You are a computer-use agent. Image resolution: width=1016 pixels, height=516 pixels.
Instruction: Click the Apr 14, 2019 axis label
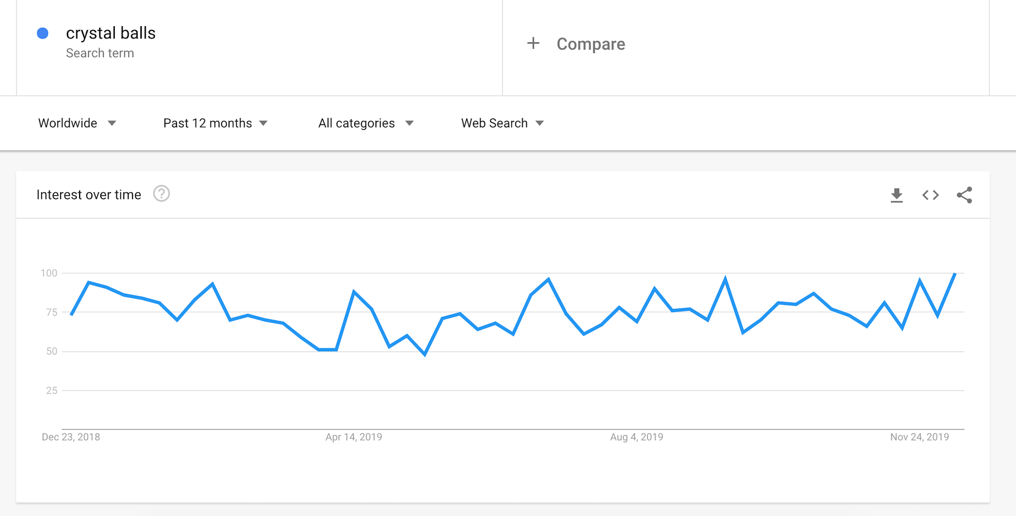[x=354, y=437]
